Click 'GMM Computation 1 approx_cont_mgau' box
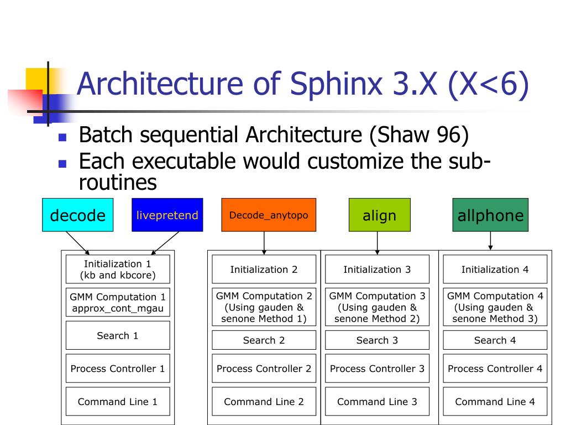 [x=118, y=303]
